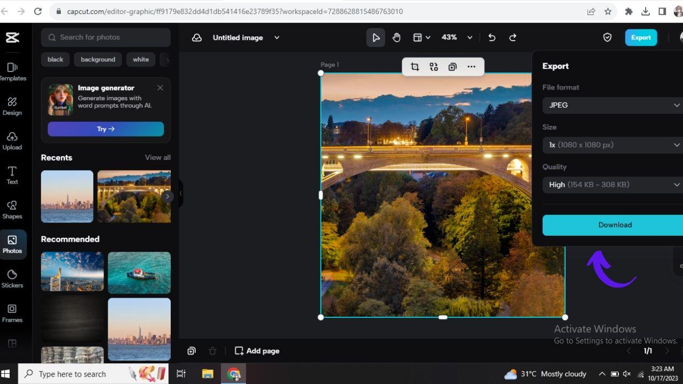Pick the boat on turquoise water photo

point(139,273)
